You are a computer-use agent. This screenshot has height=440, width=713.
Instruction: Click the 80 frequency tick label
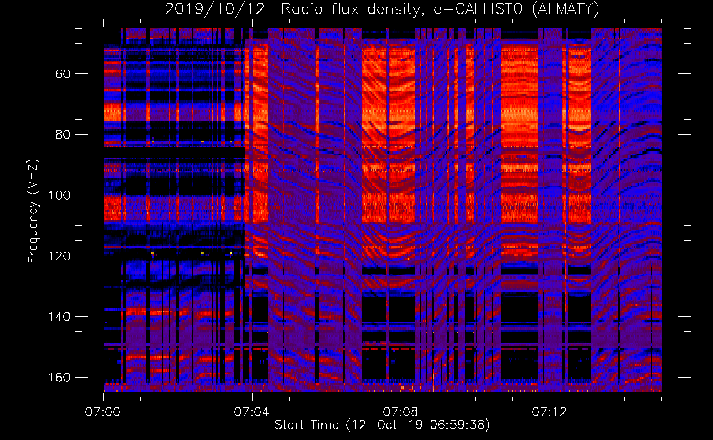pos(63,135)
